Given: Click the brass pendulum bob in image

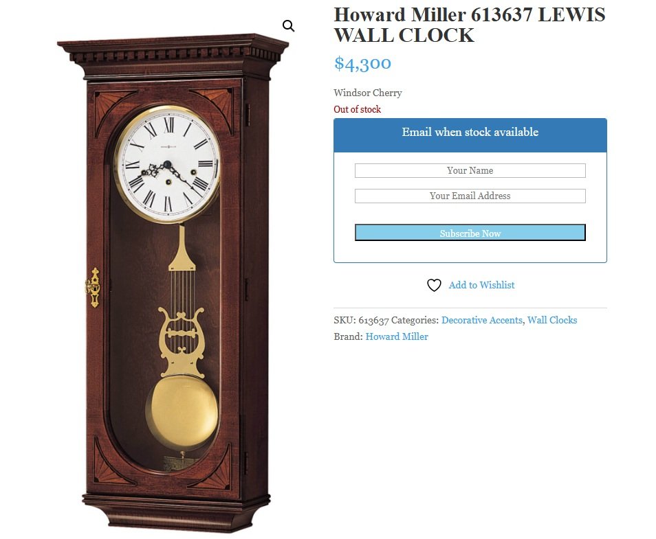Looking at the screenshot, I should coord(182,413).
